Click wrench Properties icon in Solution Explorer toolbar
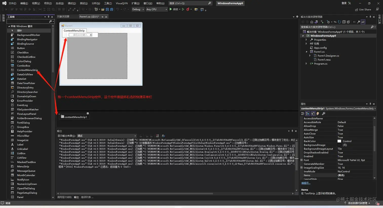383x208 pixels. pos(359,22)
